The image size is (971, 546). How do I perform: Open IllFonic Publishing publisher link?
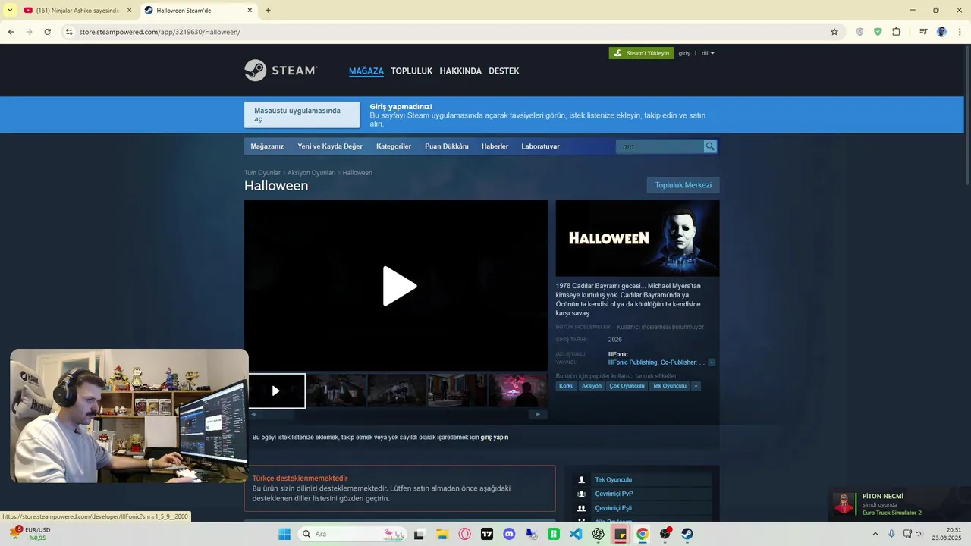[x=633, y=362]
